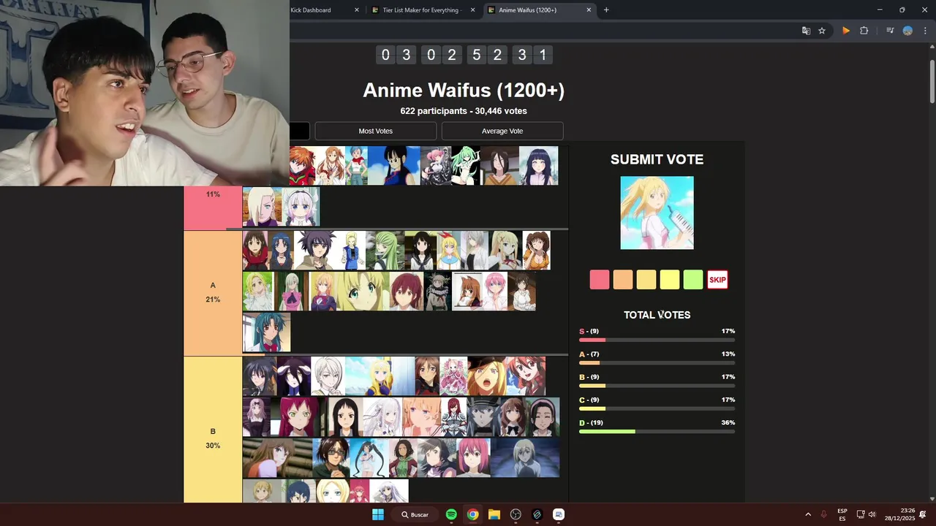The image size is (936, 526).
Task: Open the volume tray icon
Action: tap(872, 514)
